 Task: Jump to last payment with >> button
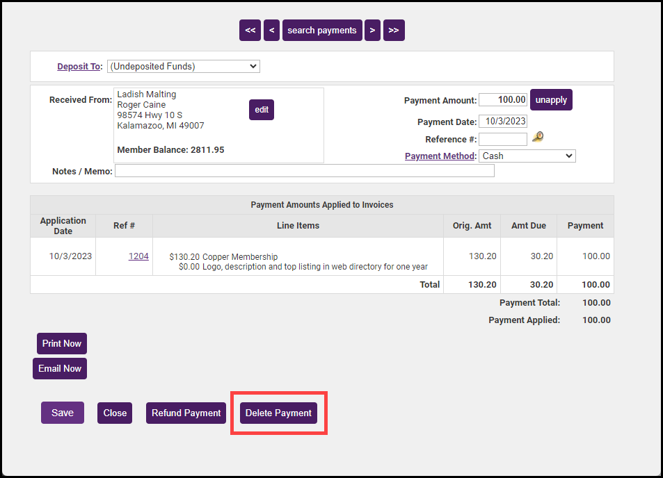pos(394,31)
